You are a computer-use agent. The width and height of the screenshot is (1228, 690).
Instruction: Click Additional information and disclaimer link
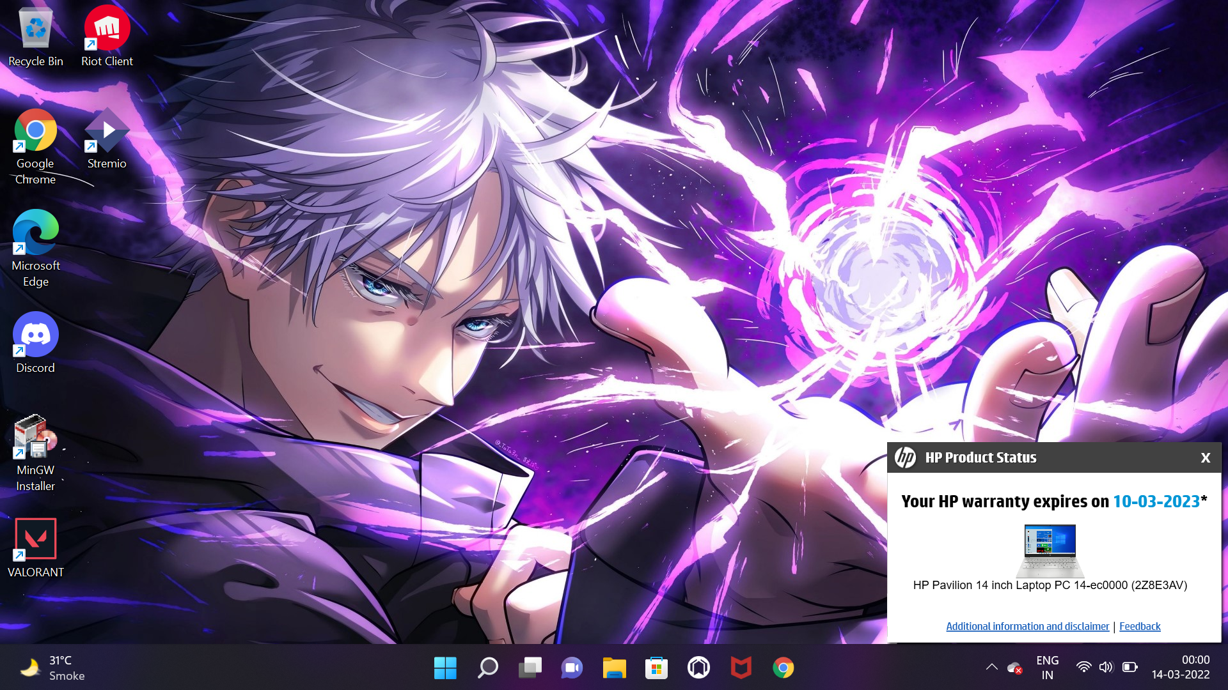click(1027, 626)
